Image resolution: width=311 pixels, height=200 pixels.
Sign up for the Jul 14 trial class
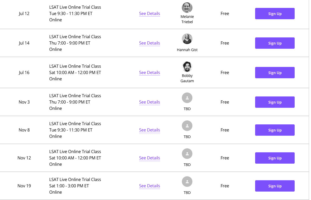pyautogui.click(x=275, y=43)
